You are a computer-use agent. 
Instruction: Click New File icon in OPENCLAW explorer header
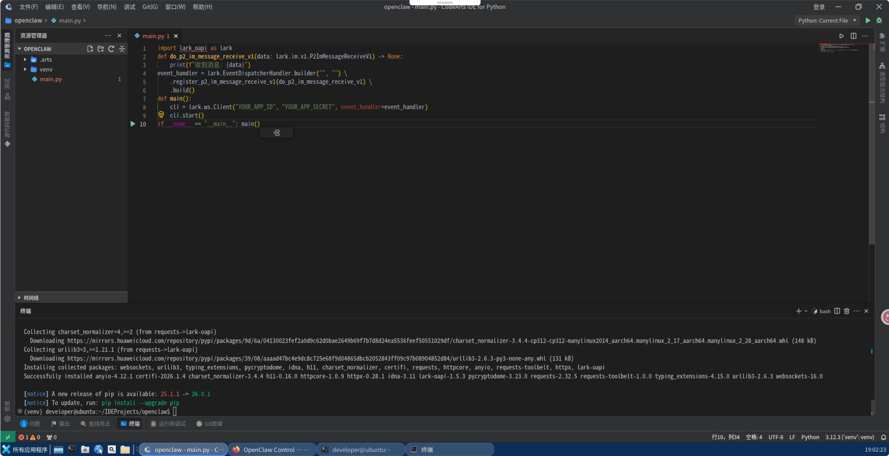pyautogui.click(x=90, y=49)
